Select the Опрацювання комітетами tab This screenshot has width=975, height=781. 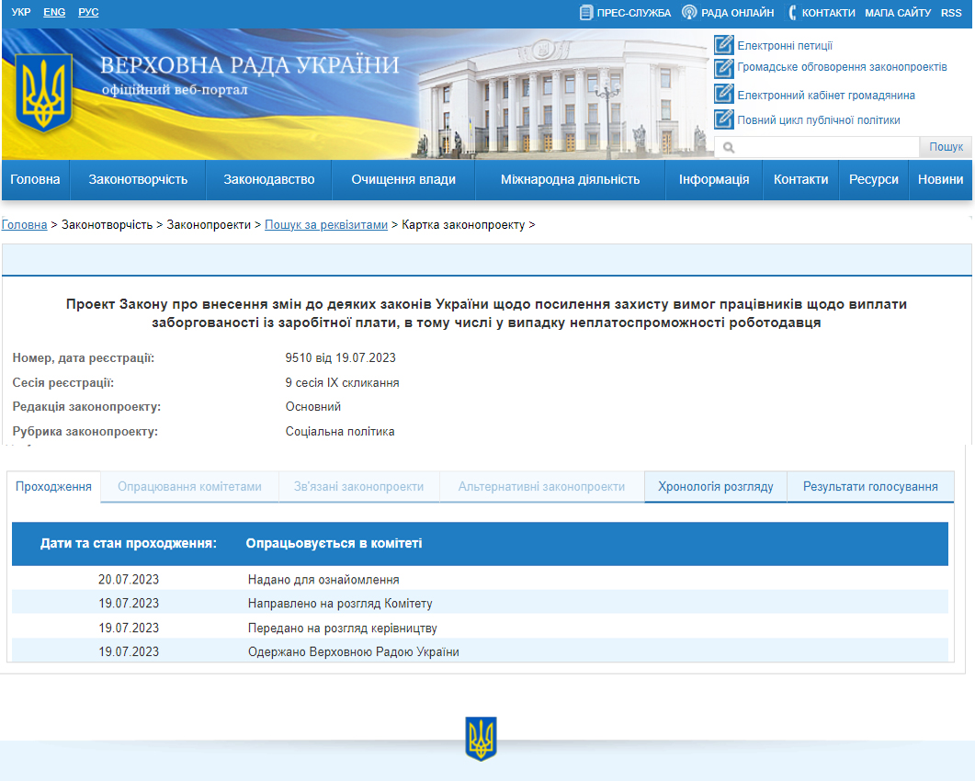point(189,486)
